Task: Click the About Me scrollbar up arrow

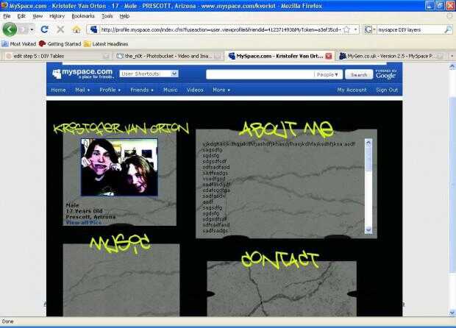Action: [x=368, y=143]
